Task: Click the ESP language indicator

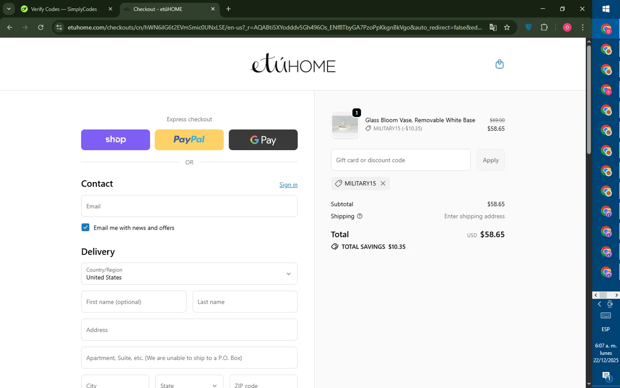Action: (606, 329)
